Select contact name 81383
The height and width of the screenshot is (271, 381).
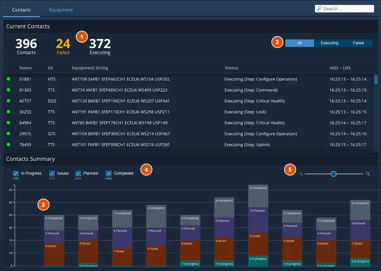pos(25,90)
